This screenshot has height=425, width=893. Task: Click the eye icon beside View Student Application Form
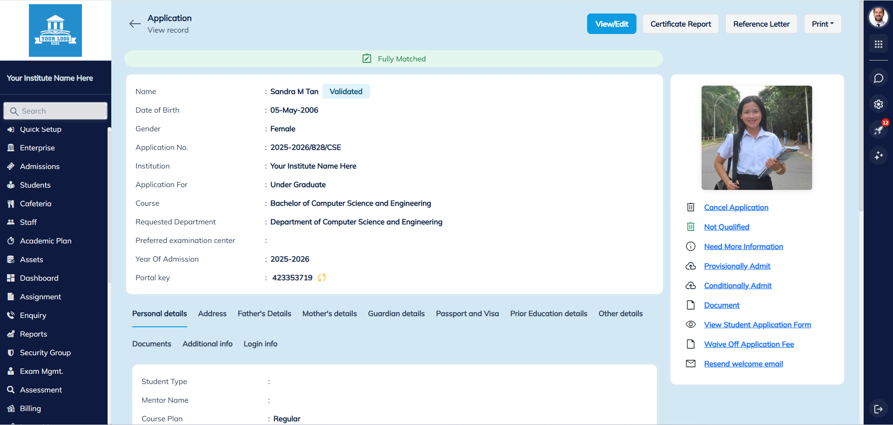pos(691,324)
